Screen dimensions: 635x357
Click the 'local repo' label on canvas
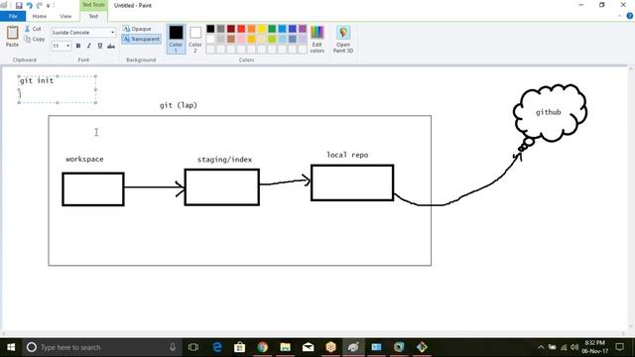point(347,155)
